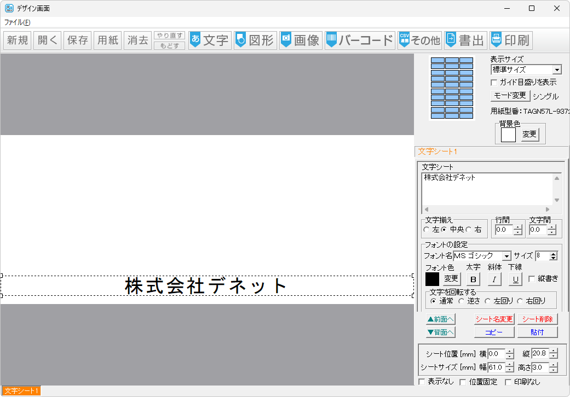Click the ▼背面へ button
The image size is (570, 397).
(441, 332)
